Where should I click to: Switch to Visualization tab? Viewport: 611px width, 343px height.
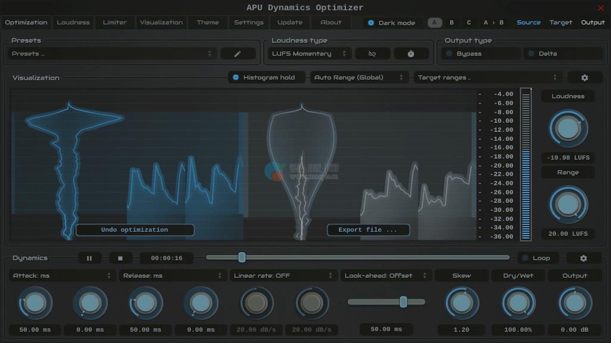[x=161, y=23]
